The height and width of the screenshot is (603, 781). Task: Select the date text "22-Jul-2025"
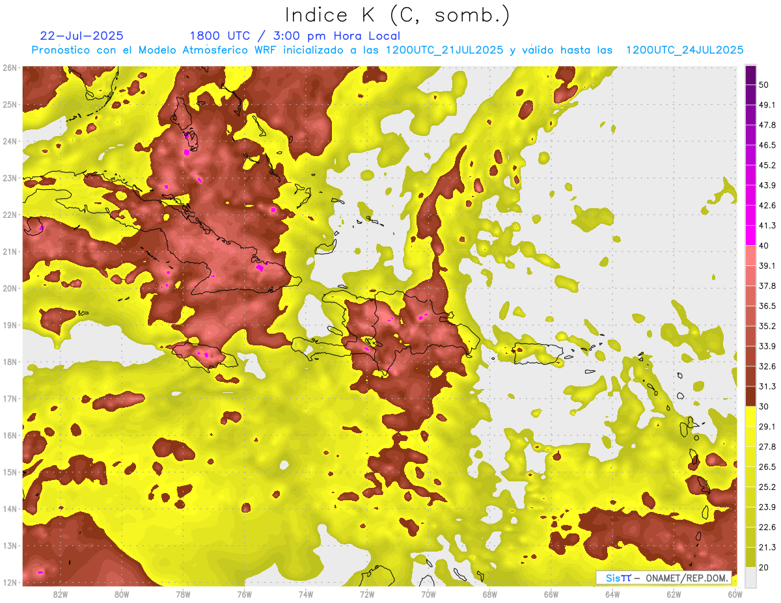pyautogui.click(x=81, y=36)
